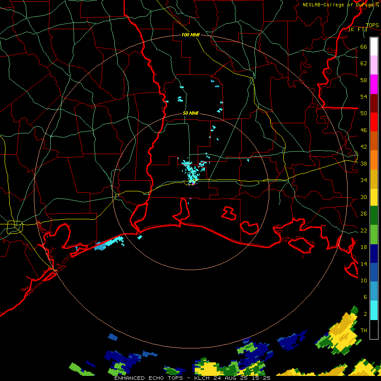
Task: Select the navy blue legend segment
Action: pyautogui.click(x=374, y=254)
